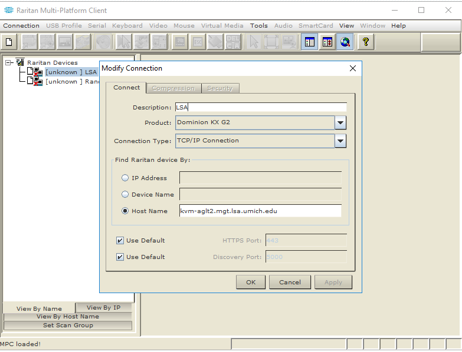Screen dimensions: 462x352
Task: Click the yellow question mark help icon
Action: point(366,42)
